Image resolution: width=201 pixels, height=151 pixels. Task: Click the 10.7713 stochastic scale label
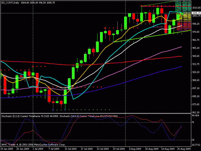(x=196, y=145)
